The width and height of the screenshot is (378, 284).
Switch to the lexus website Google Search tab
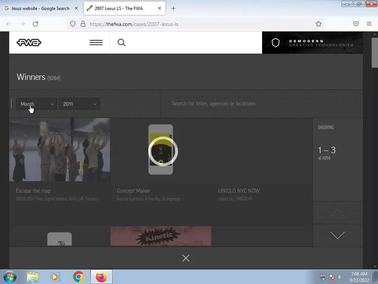tap(41, 9)
